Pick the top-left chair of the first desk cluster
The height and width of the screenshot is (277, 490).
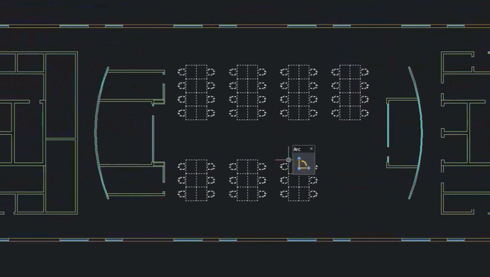click(x=182, y=71)
